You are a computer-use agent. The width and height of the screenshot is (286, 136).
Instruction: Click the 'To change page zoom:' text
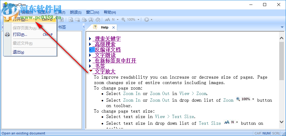point(118,88)
